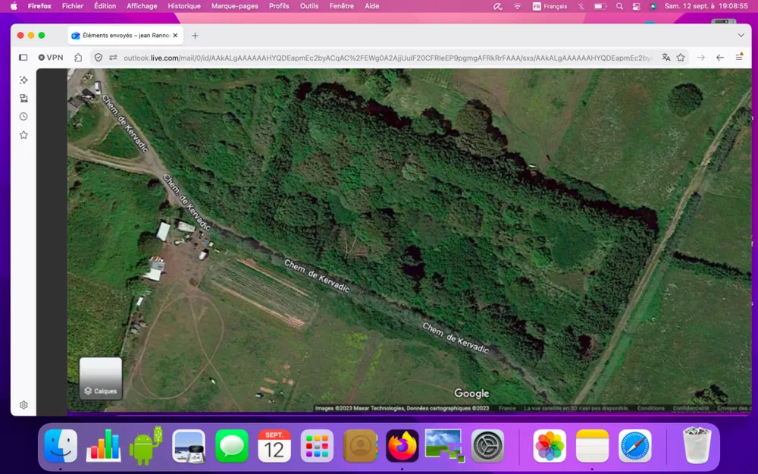Image resolution: width=758 pixels, height=474 pixels.
Task: Open the bookmarks star icon in the sidebar
Action: pyautogui.click(x=23, y=135)
